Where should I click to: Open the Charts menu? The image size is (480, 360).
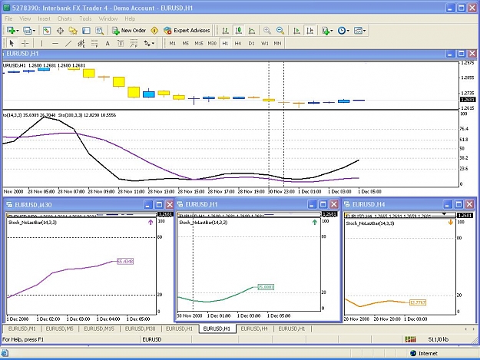[65, 18]
